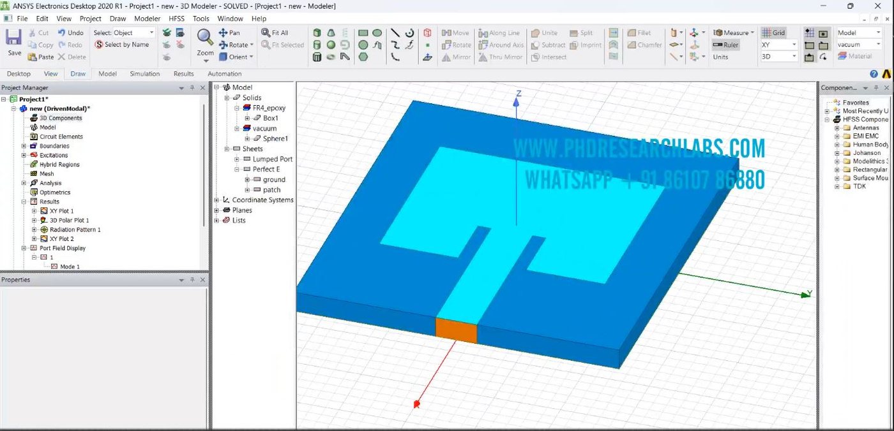Image resolution: width=894 pixels, height=431 pixels.
Task: Expand the Coordinate Systems tree node
Action: [x=216, y=200]
